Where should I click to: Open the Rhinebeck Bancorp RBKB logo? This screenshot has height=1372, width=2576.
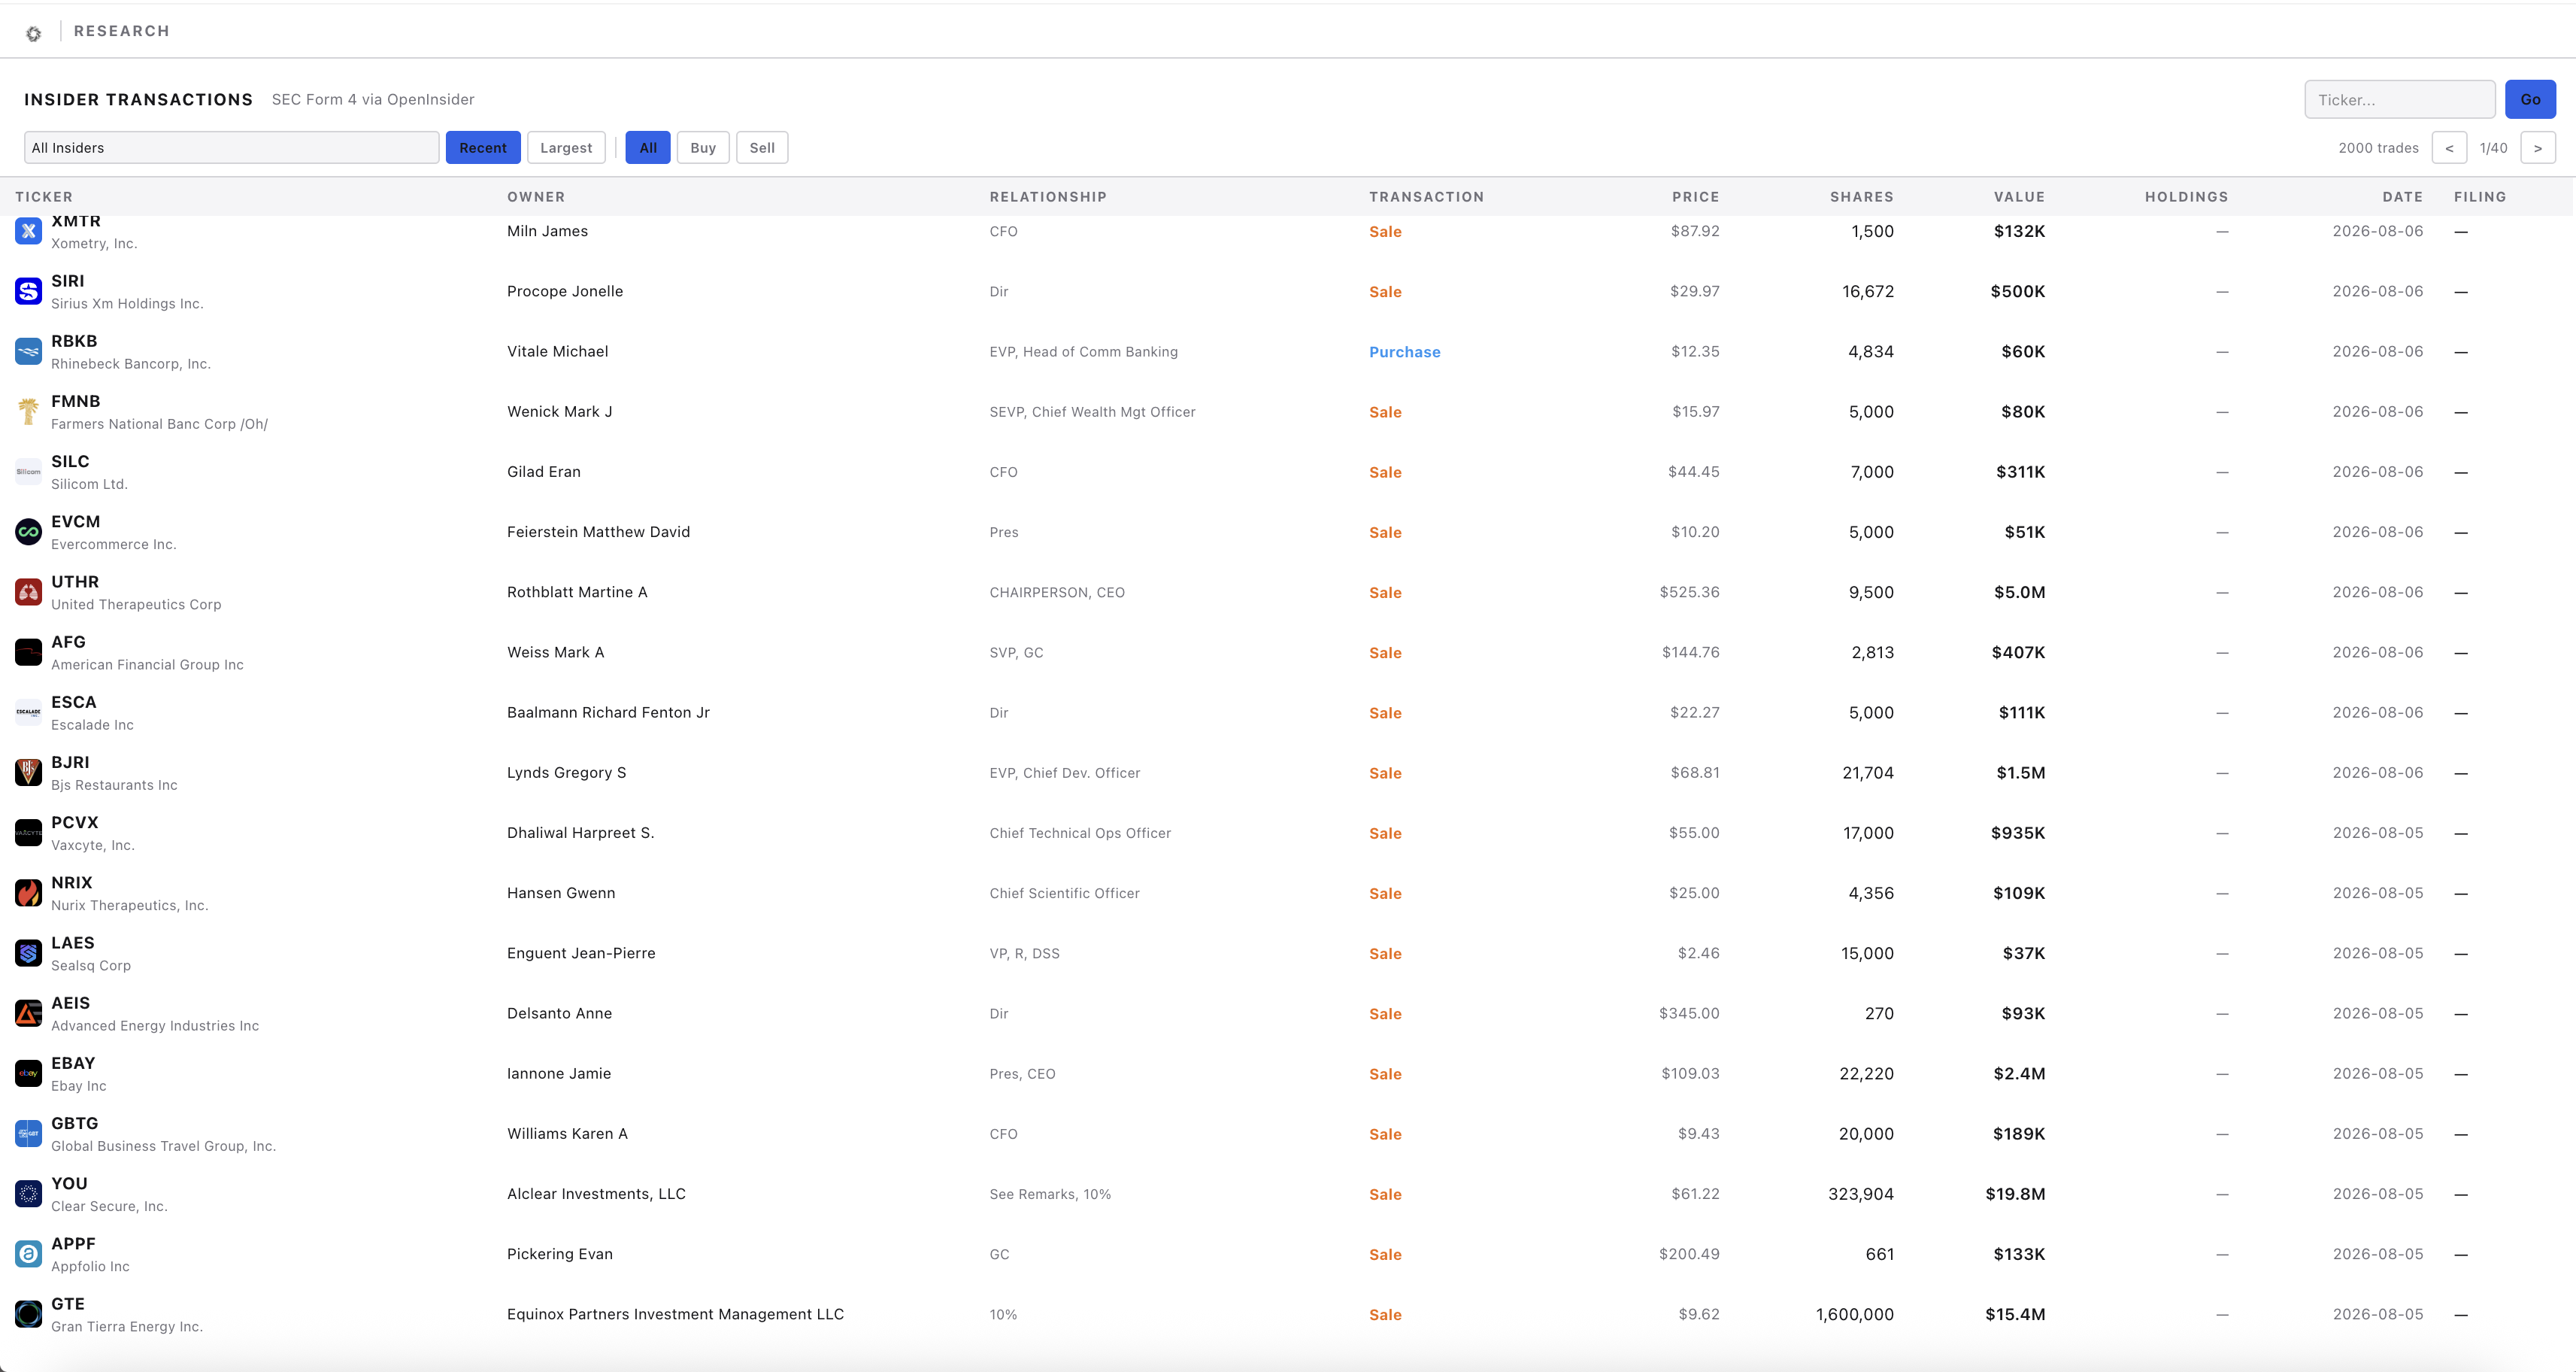point(28,351)
